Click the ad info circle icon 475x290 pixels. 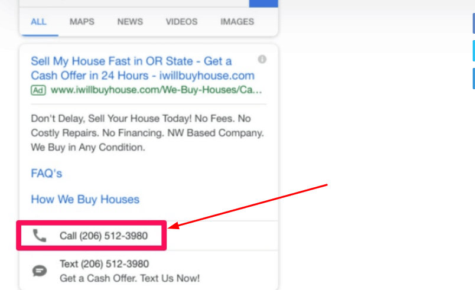click(262, 59)
